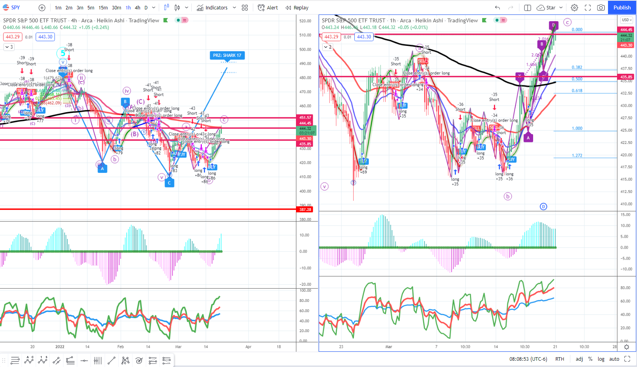Select the 1m timeframe
Image resolution: width=637 pixels, height=367 pixels.
(x=58, y=7)
